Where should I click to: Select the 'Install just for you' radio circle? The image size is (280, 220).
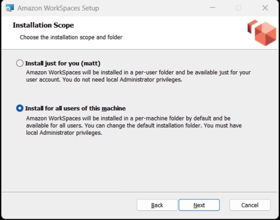tap(20, 63)
